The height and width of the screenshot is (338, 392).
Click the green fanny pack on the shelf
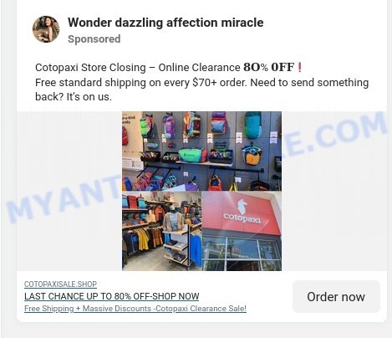(x=191, y=154)
